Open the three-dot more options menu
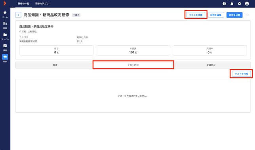Screen dimensions: 255x150 click(x=248, y=15)
